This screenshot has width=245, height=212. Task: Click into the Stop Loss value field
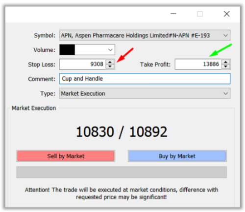click(83, 64)
